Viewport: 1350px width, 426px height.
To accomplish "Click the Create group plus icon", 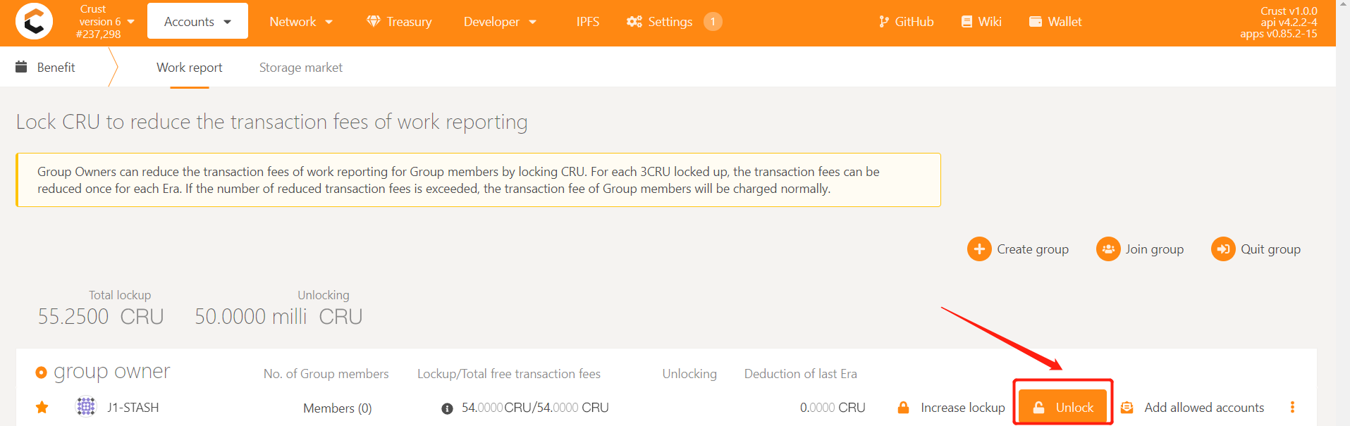I will (979, 249).
